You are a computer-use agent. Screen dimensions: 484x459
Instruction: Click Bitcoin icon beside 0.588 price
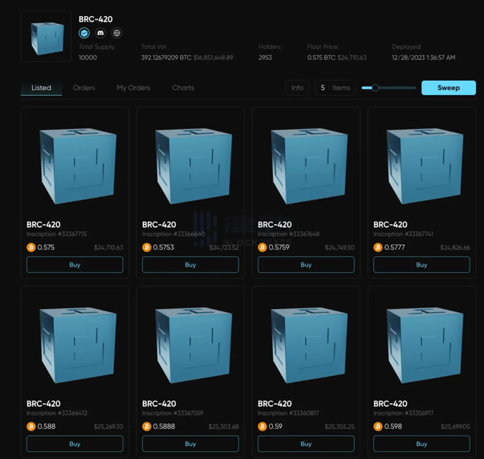(31, 426)
